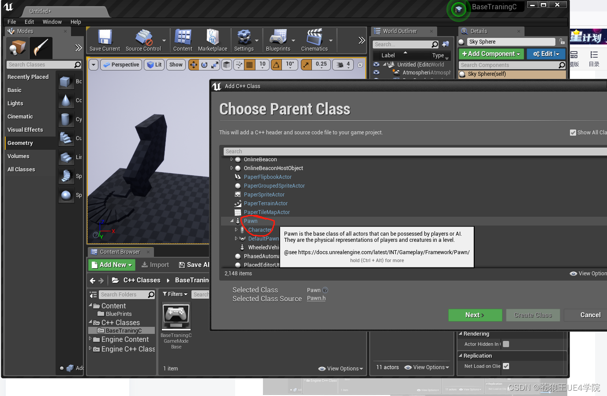The image size is (607, 396).
Task: Maximize the viewport with the corner icon
Action: [360, 65]
